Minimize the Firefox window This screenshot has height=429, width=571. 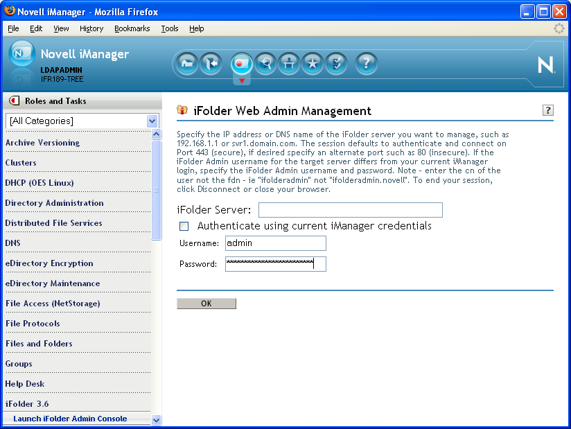click(527, 12)
